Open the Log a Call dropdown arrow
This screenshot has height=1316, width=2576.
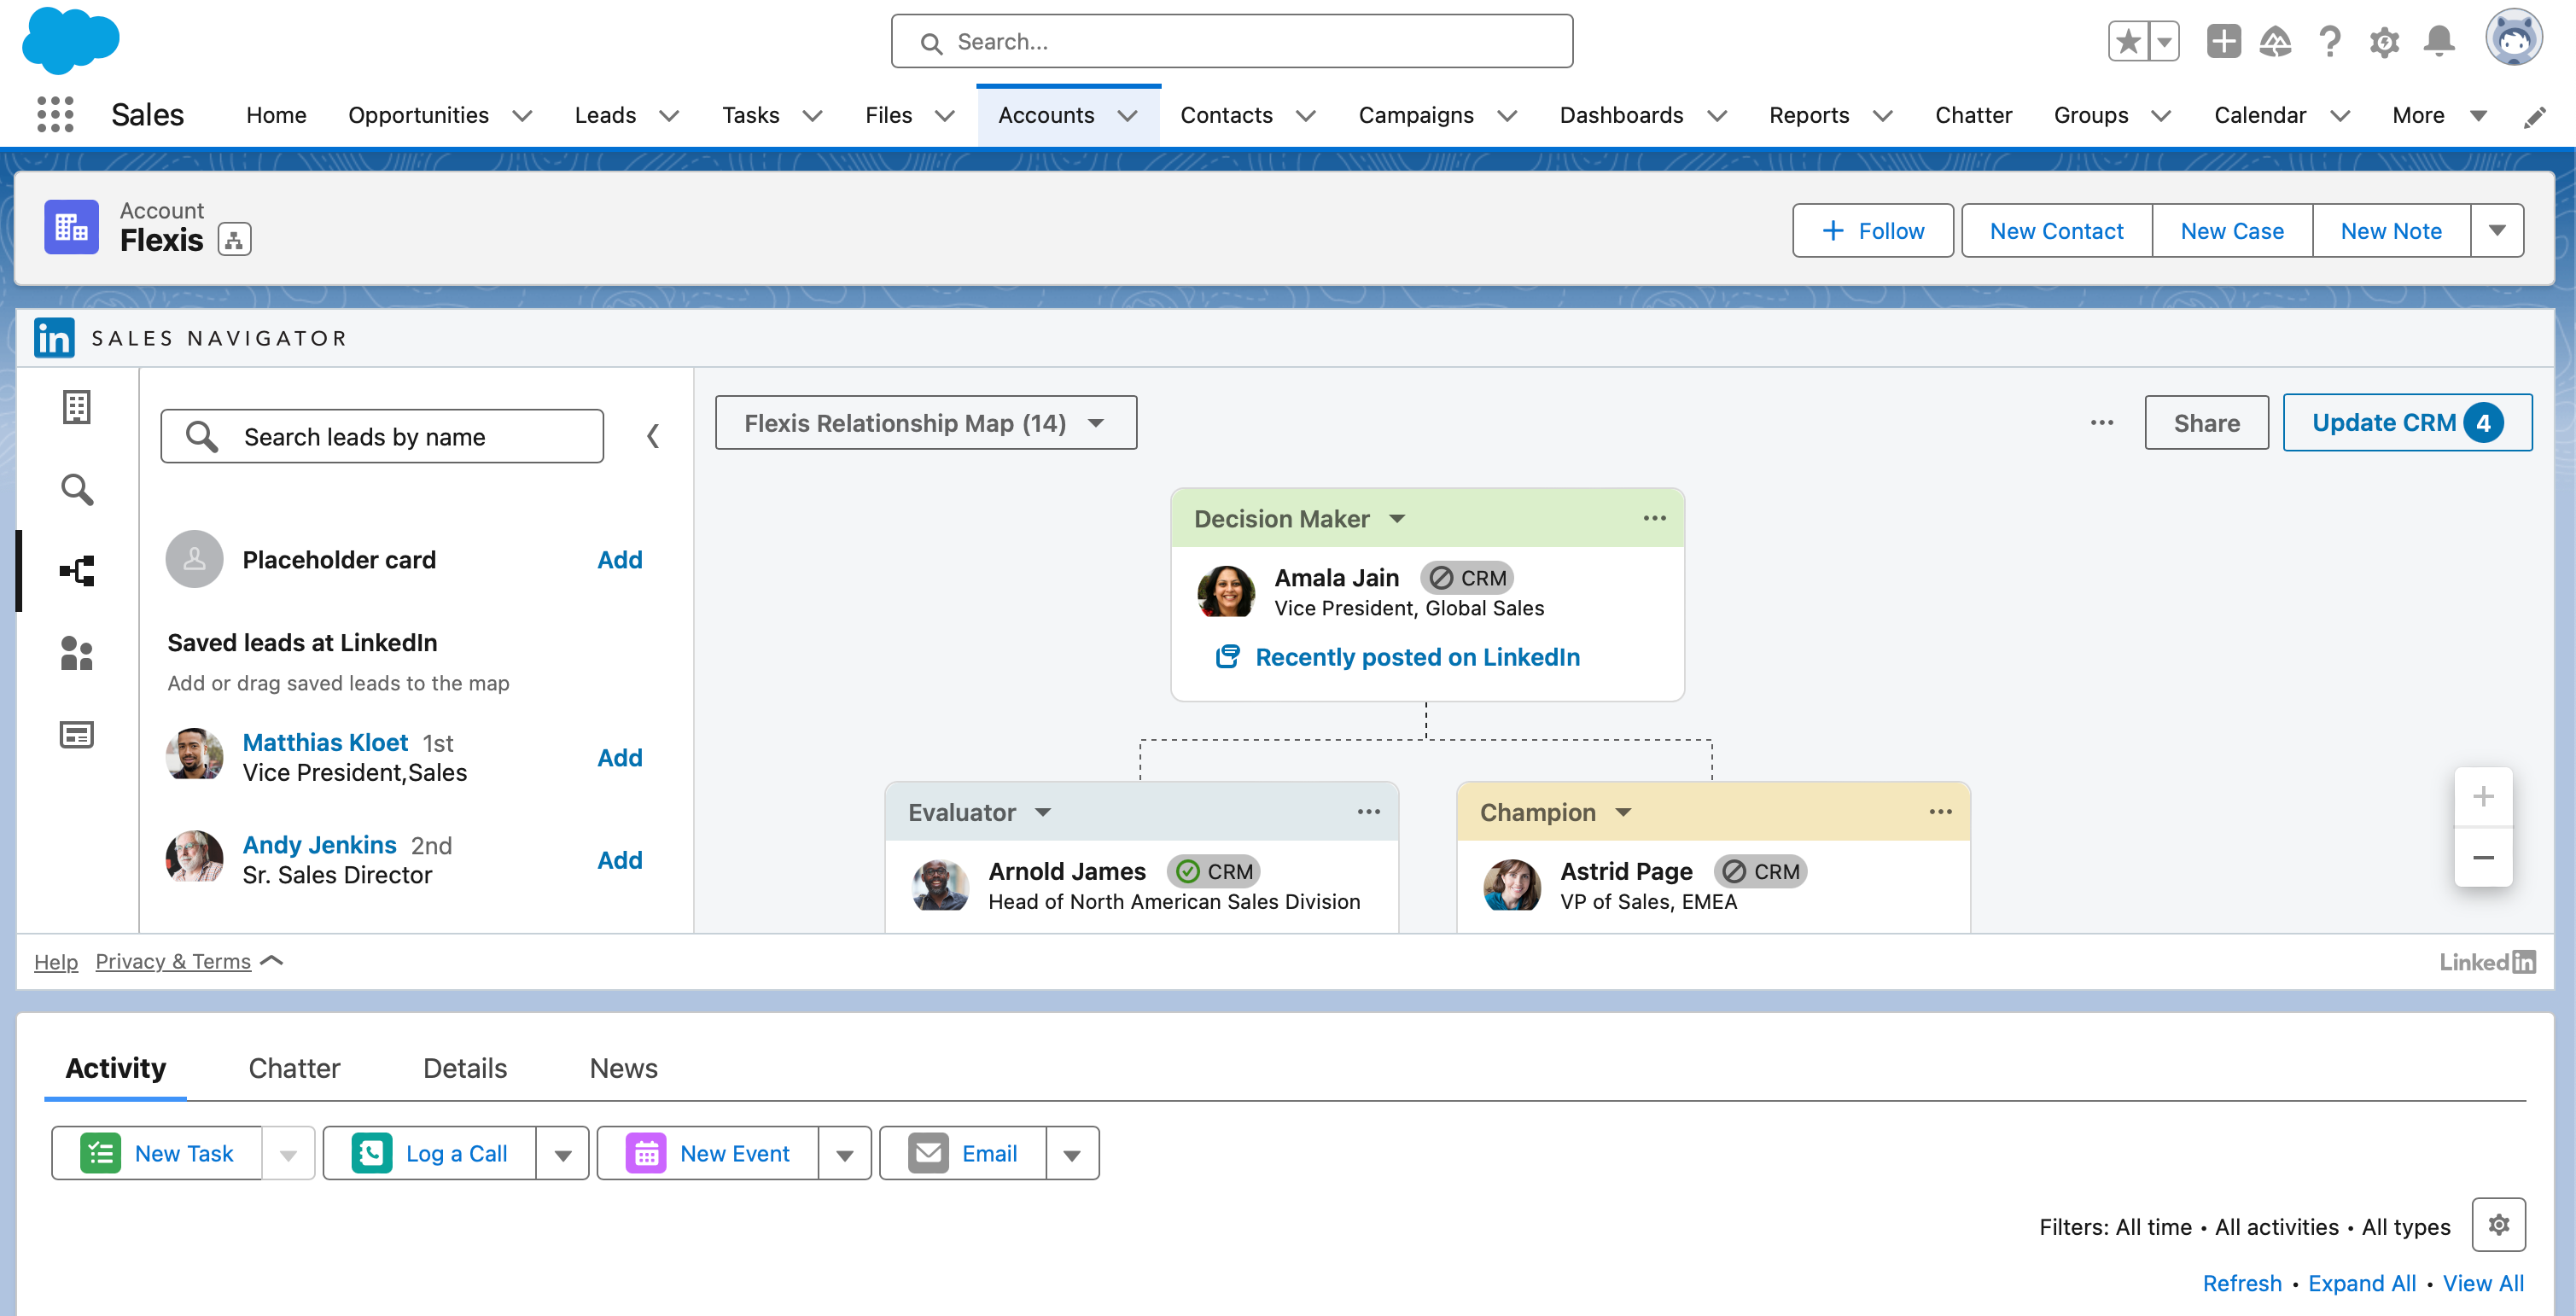pyautogui.click(x=563, y=1154)
